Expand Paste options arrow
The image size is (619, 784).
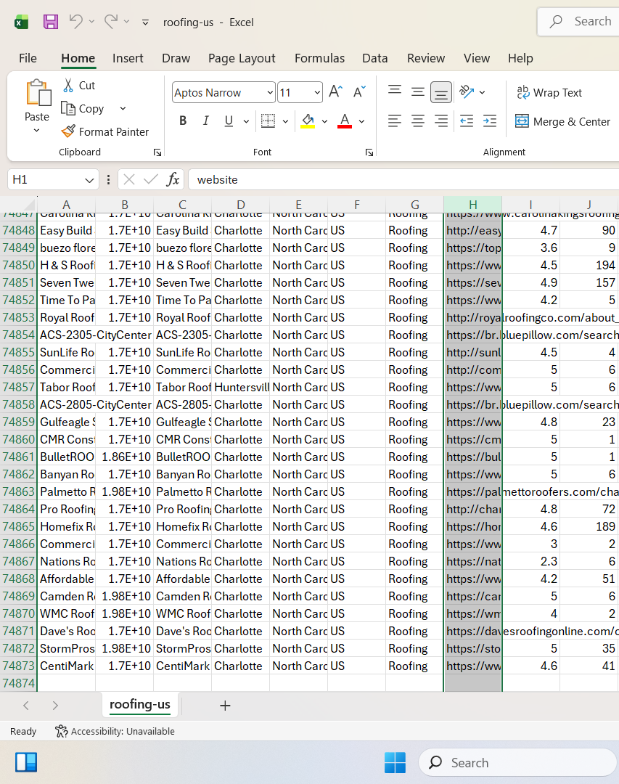pyautogui.click(x=36, y=131)
